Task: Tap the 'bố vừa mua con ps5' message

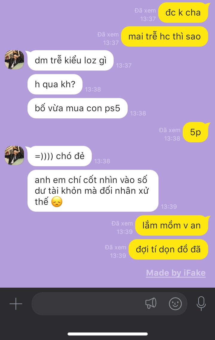Action: pyautogui.click(x=77, y=108)
